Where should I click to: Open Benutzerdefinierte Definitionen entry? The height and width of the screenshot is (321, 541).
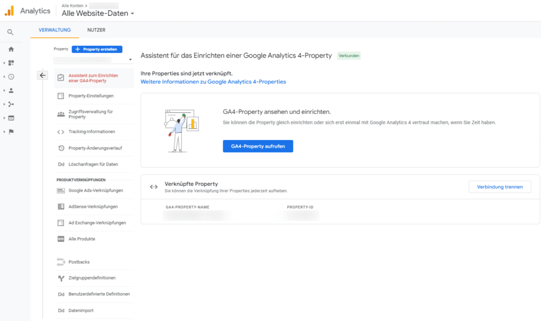[94, 294]
